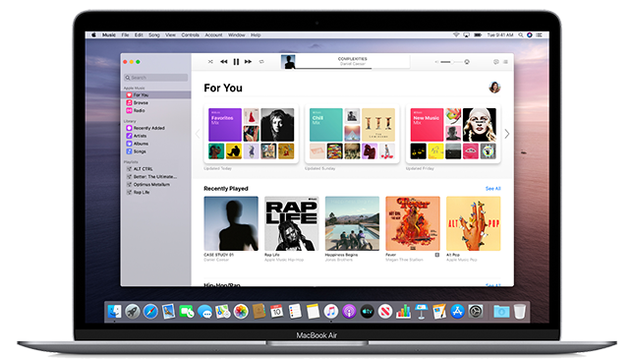Click the Search field in the sidebar
Image resolution: width=634 pixels, height=359 pixels.
pyautogui.click(x=156, y=78)
